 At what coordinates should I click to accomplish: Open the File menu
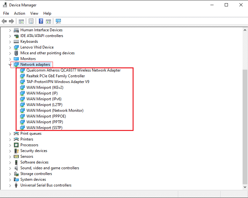coord(6,13)
